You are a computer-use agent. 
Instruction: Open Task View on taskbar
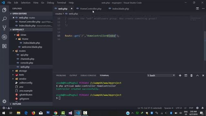pos(11,113)
